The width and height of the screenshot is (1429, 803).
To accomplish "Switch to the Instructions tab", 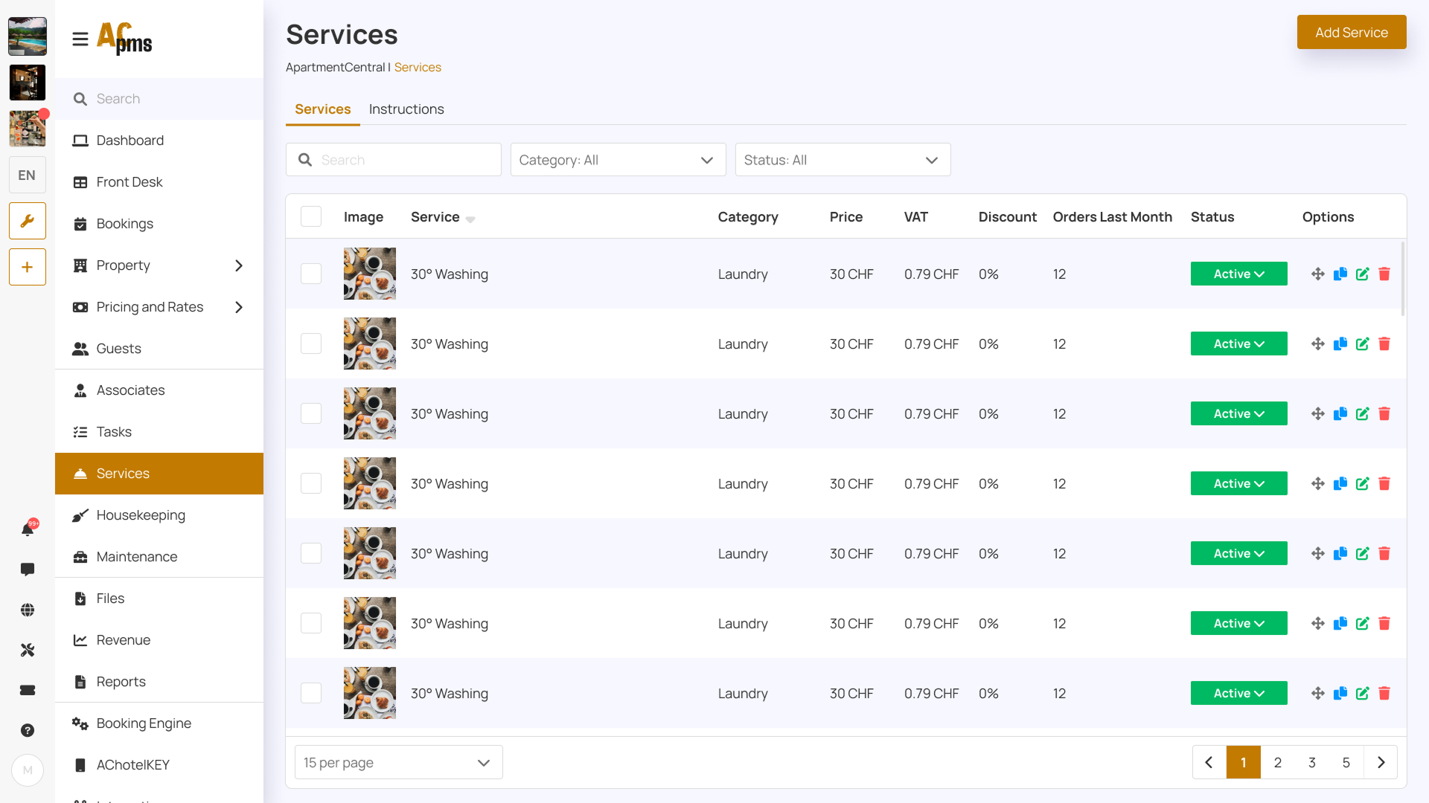I will [x=406, y=109].
